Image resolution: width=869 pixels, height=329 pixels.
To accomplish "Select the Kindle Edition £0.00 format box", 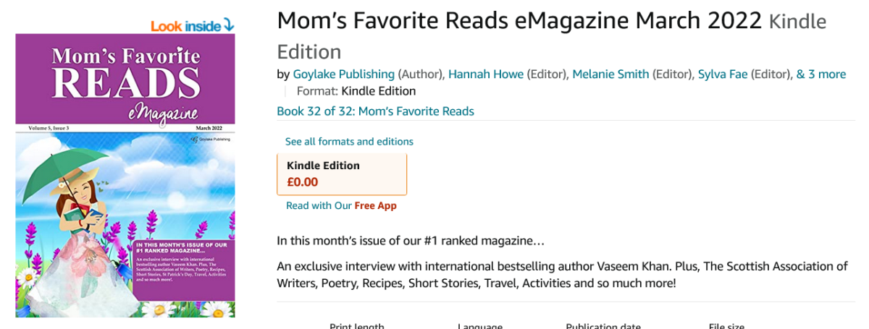I will [342, 174].
